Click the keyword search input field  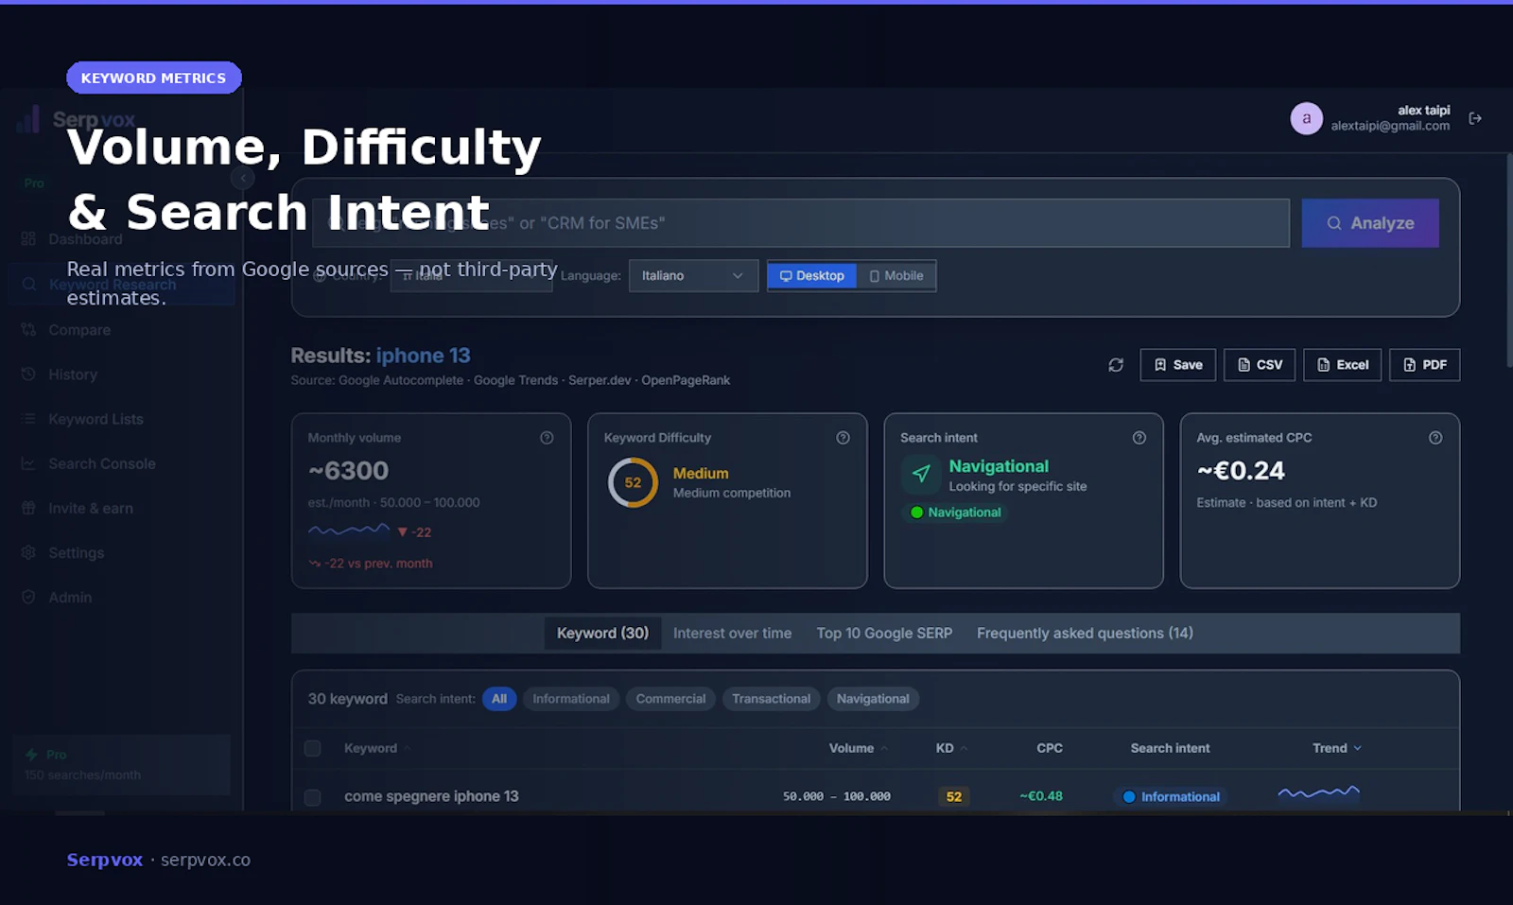[x=801, y=223]
